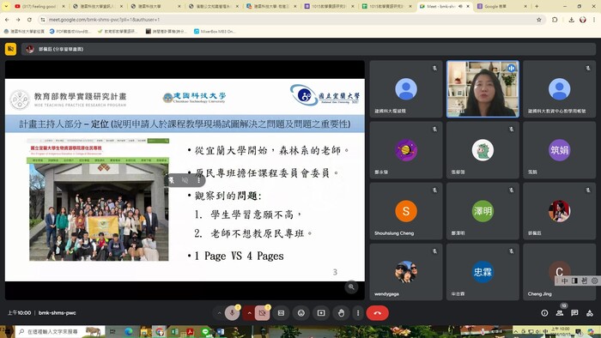Open the emoji reactions button
601x338 pixels.
pos(301,313)
